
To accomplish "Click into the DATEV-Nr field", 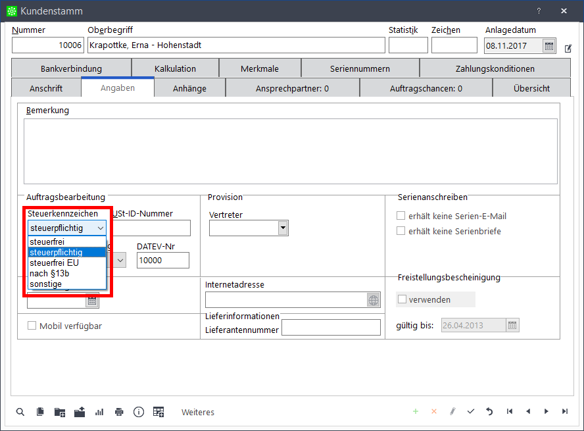I will 162,261.
